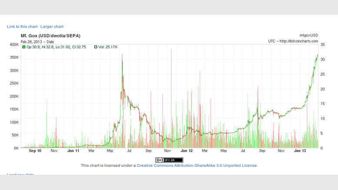
Task: Click the '20' price axis label
Action: pos(322,89)
